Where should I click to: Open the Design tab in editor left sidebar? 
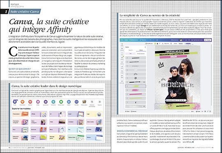122,44
